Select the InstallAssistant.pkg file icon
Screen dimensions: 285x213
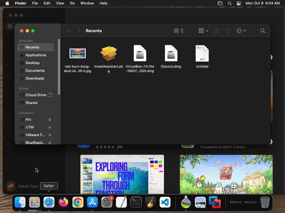click(x=109, y=54)
